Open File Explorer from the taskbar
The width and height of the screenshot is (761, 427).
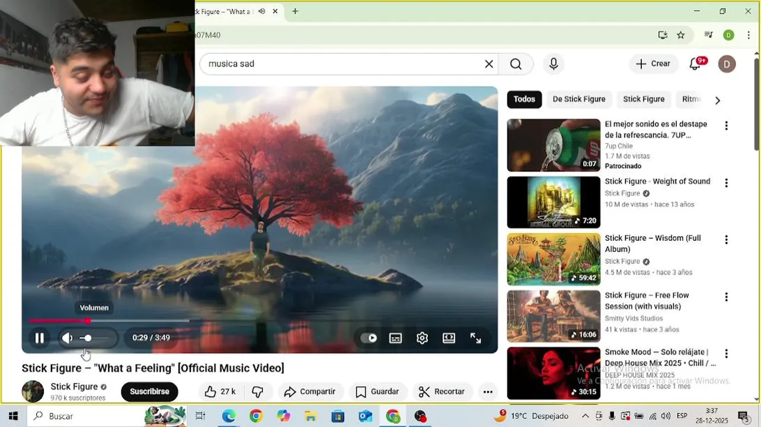point(311,416)
